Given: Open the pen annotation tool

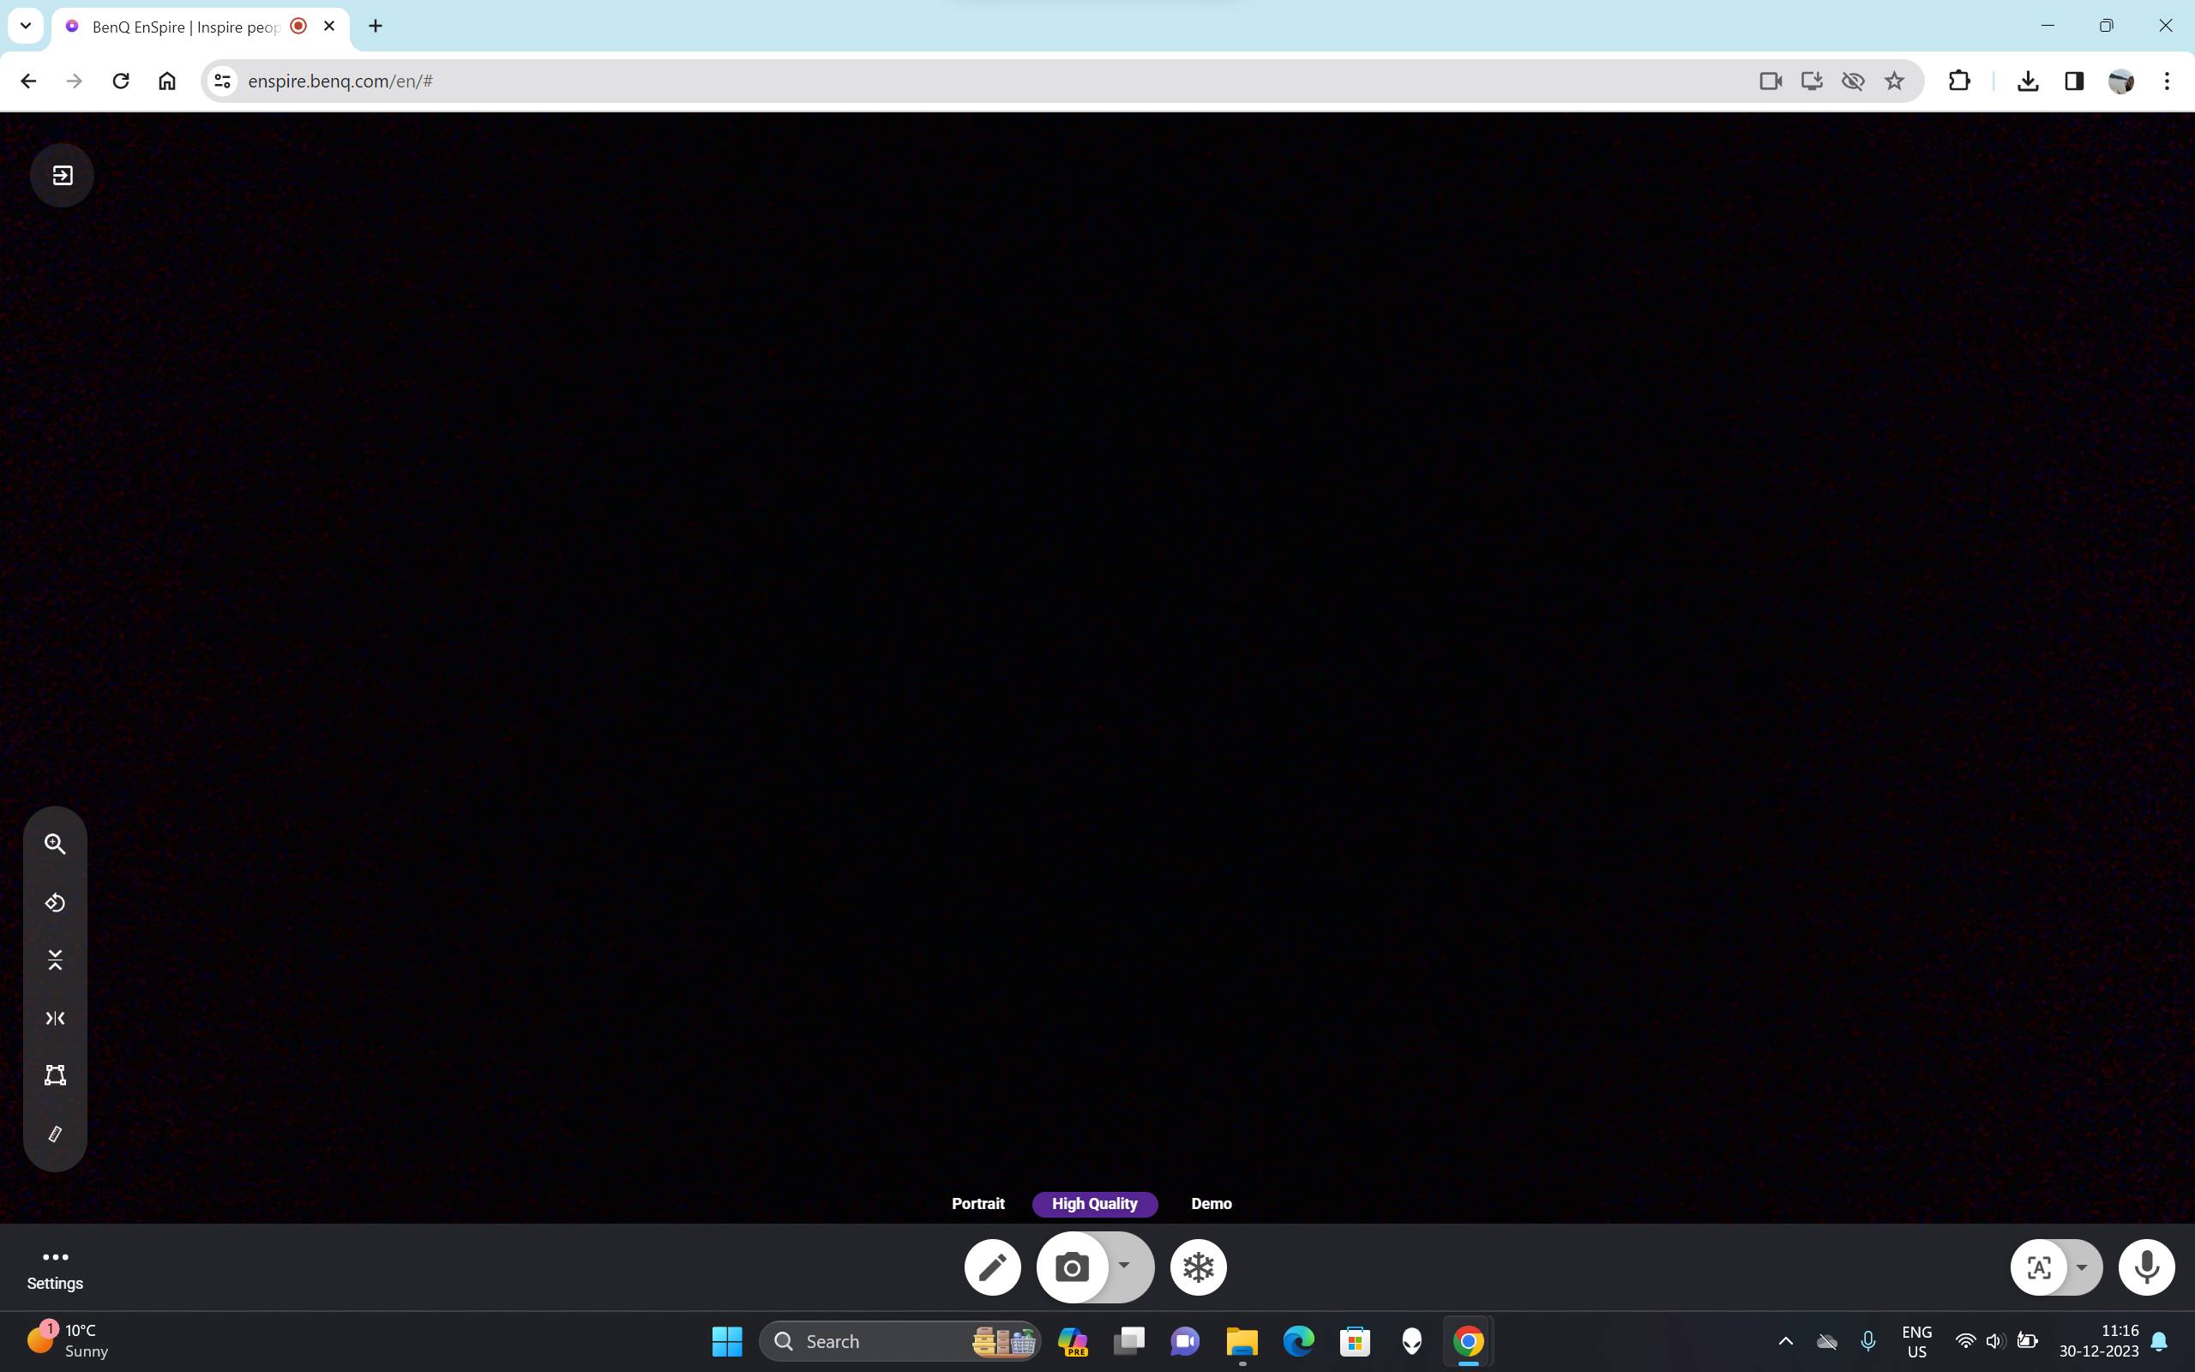Looking at the screenshot, I should click(992, 1267).
